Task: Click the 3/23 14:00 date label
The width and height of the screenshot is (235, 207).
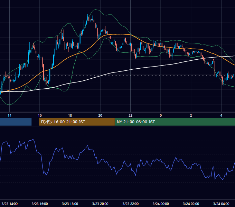Action: pyautogui.click(x=9, y=204)
